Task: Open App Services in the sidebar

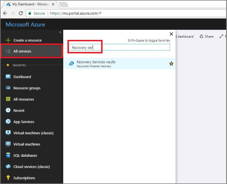Action: tap(8, 122)
